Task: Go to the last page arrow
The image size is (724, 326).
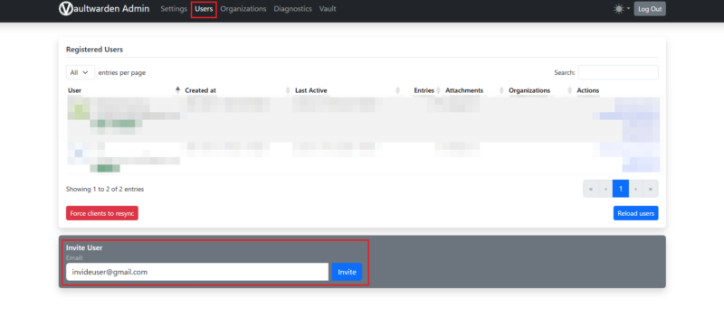Action: (x=651, y=189)
